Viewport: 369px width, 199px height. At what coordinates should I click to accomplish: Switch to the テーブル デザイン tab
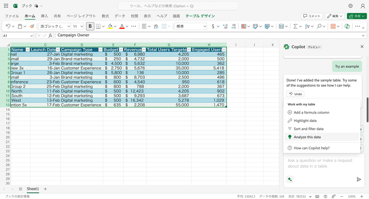pos(200,16)
